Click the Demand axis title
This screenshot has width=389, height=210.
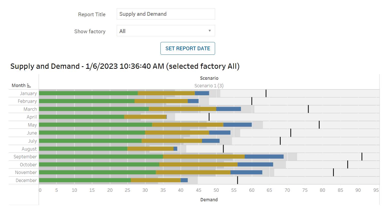(x=209, y=199)
